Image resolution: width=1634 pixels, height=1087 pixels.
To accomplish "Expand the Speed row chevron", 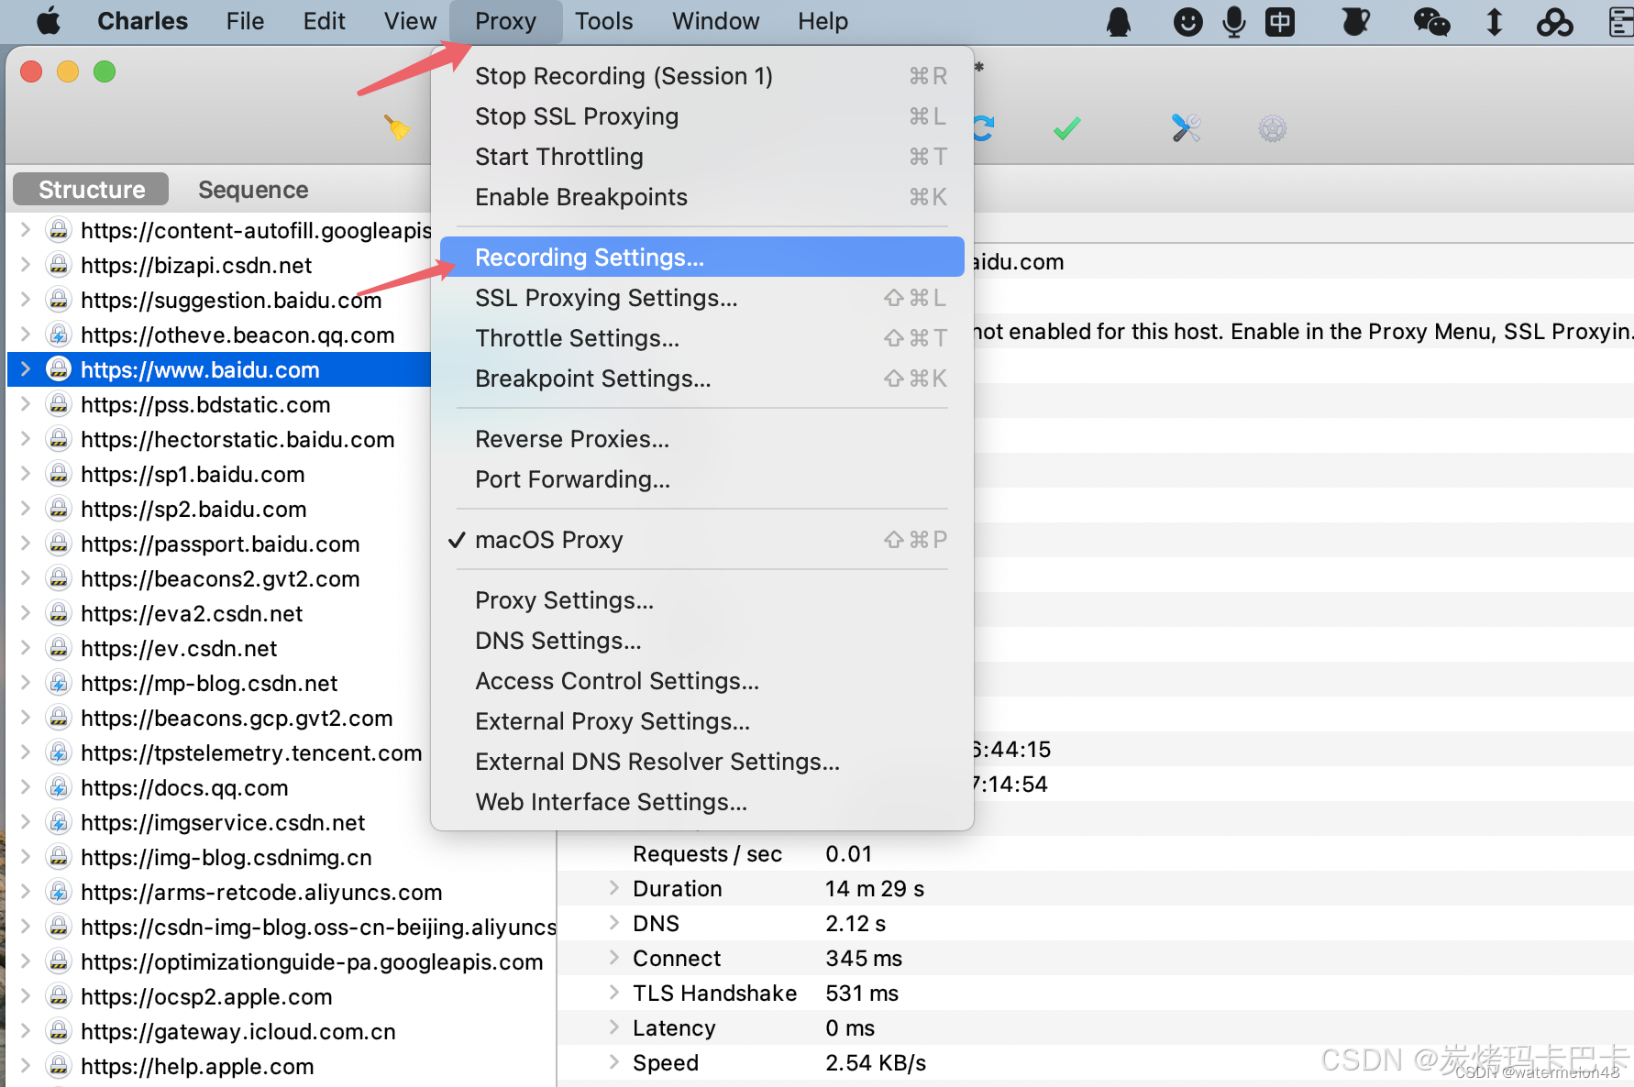I will [x=613, y=1062].
